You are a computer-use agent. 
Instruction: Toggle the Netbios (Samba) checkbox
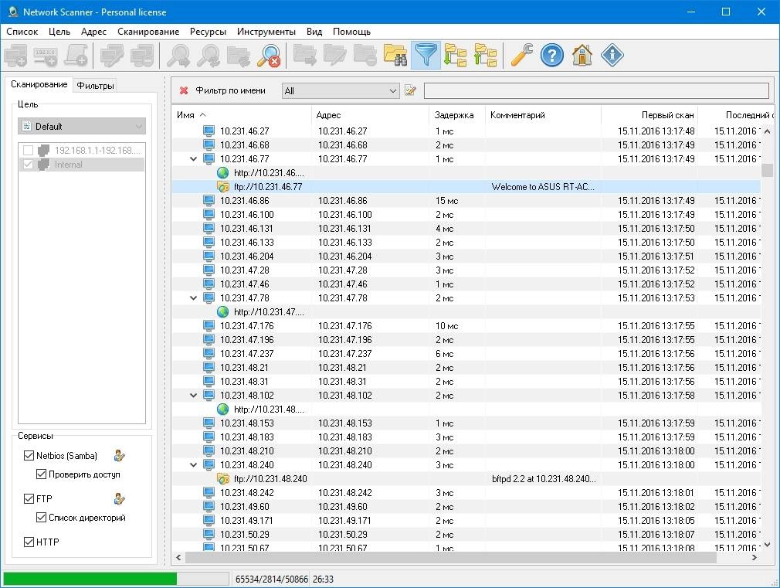point(29,455)
